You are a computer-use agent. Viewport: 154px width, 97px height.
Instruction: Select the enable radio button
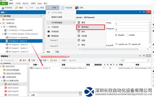127,35
